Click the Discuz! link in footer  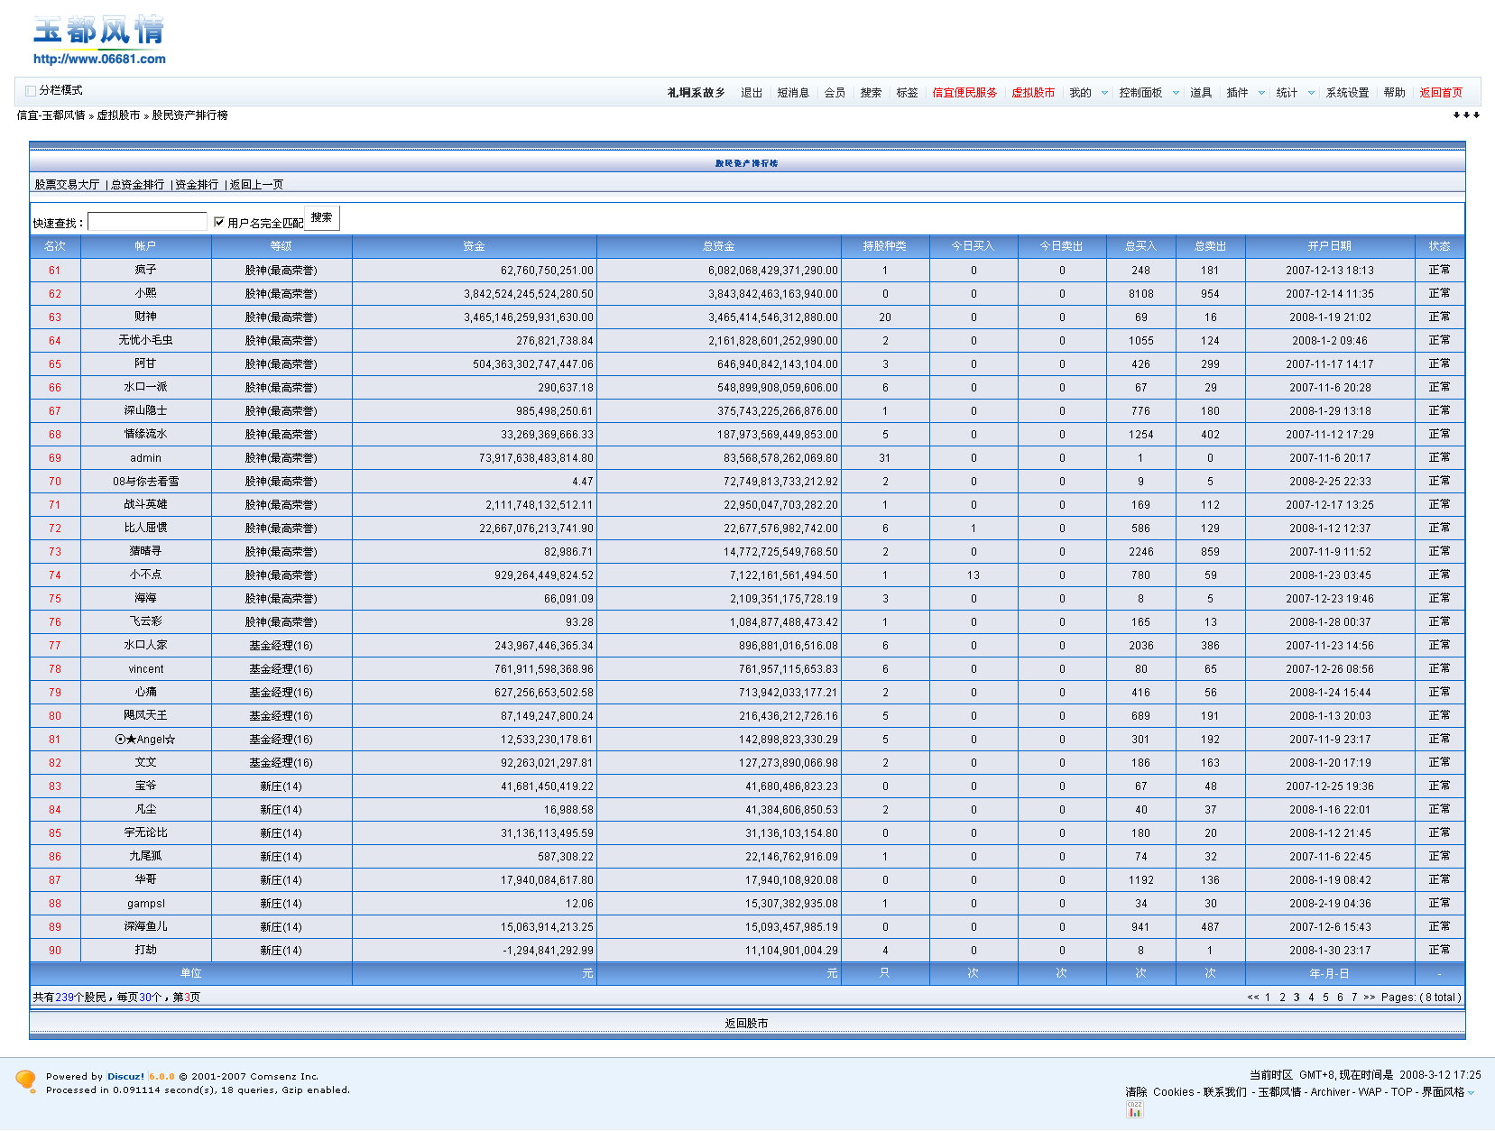coord(125,1077)
